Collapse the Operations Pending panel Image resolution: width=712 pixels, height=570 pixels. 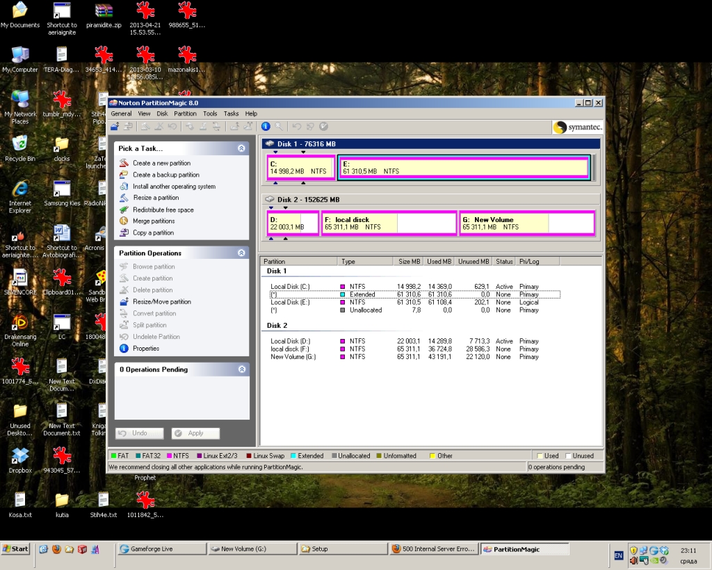(241, 370)
